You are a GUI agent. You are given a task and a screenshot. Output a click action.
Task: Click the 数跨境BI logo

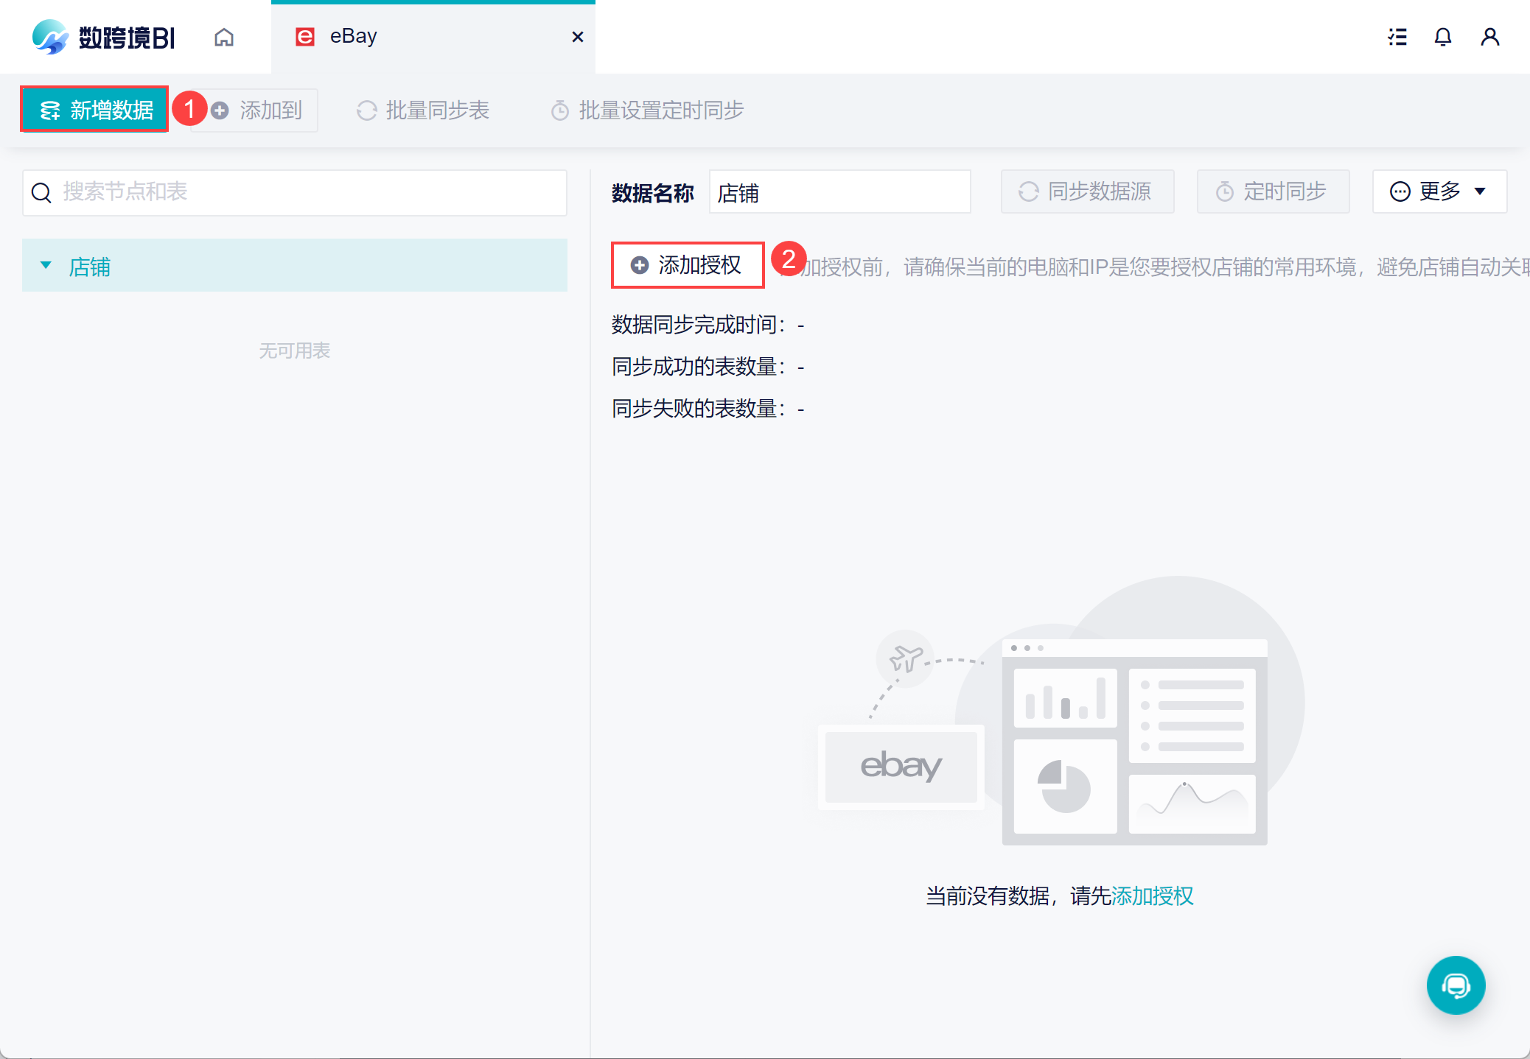103,37
